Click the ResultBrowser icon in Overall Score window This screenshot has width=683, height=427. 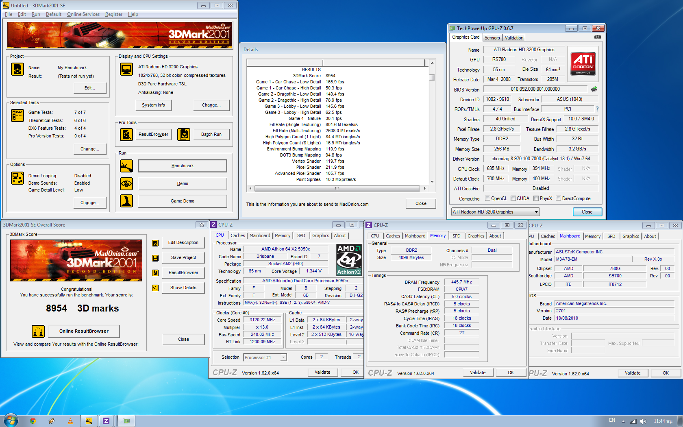pyautogui.click(x=155, y=273)
